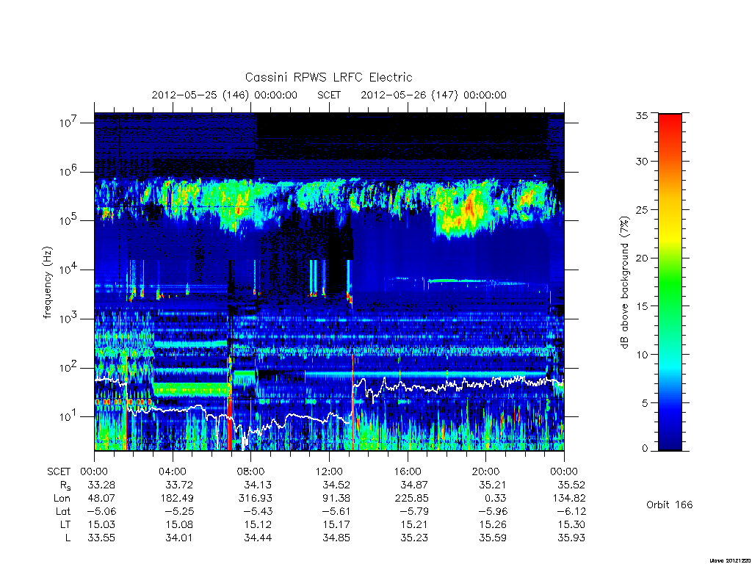Click the 'Orbit 166' label
The width and height of the screenshot is (752, 564).
click(670, 505)
